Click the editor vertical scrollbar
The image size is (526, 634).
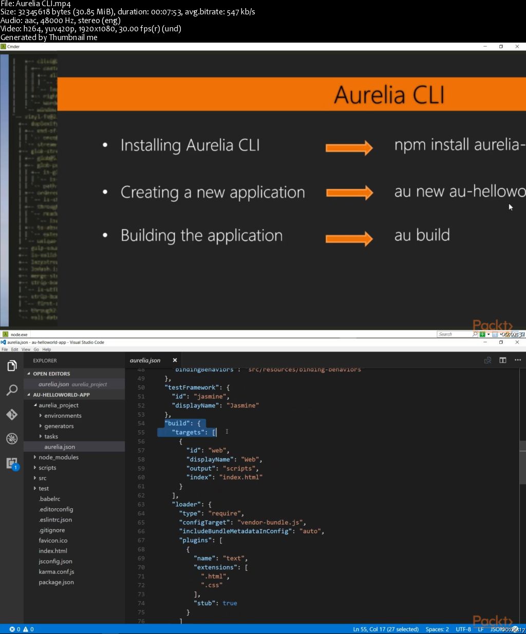tap(523, 462)
